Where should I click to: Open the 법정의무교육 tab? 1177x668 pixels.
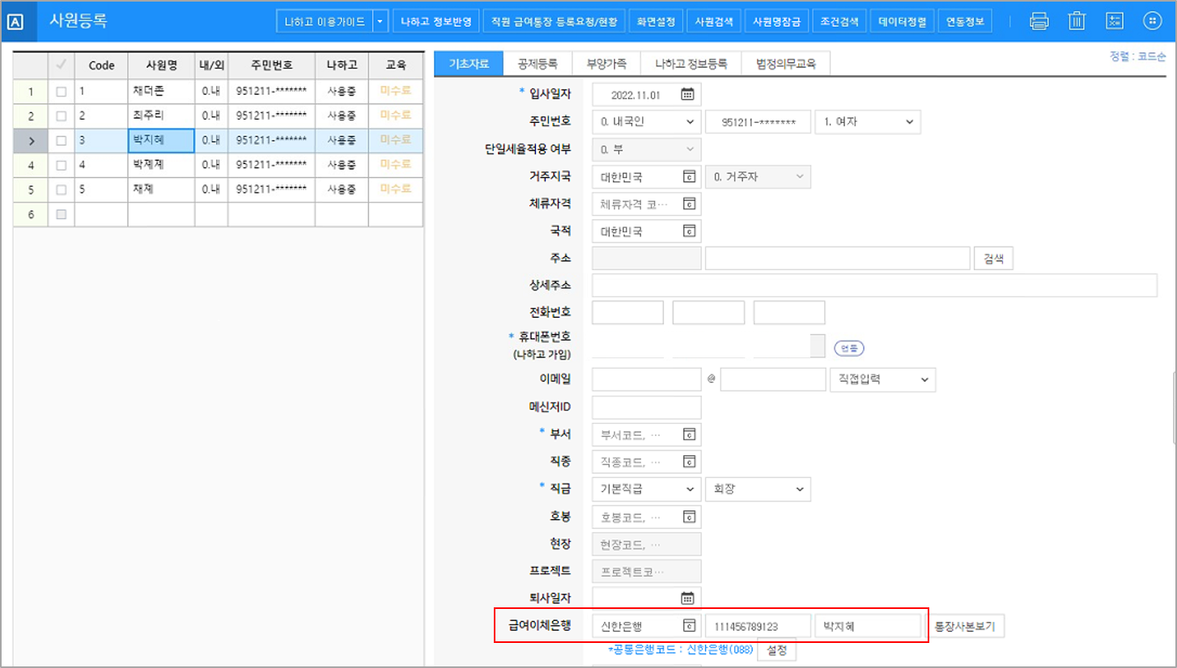(785, 63)
